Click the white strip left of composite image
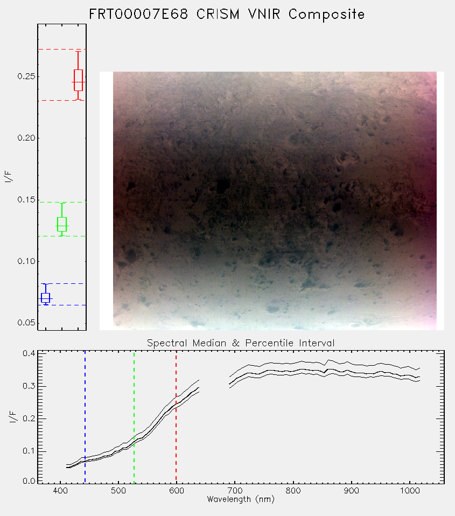Image resolution: width=455 pixels, height=516 pixels. coord(106,201)
